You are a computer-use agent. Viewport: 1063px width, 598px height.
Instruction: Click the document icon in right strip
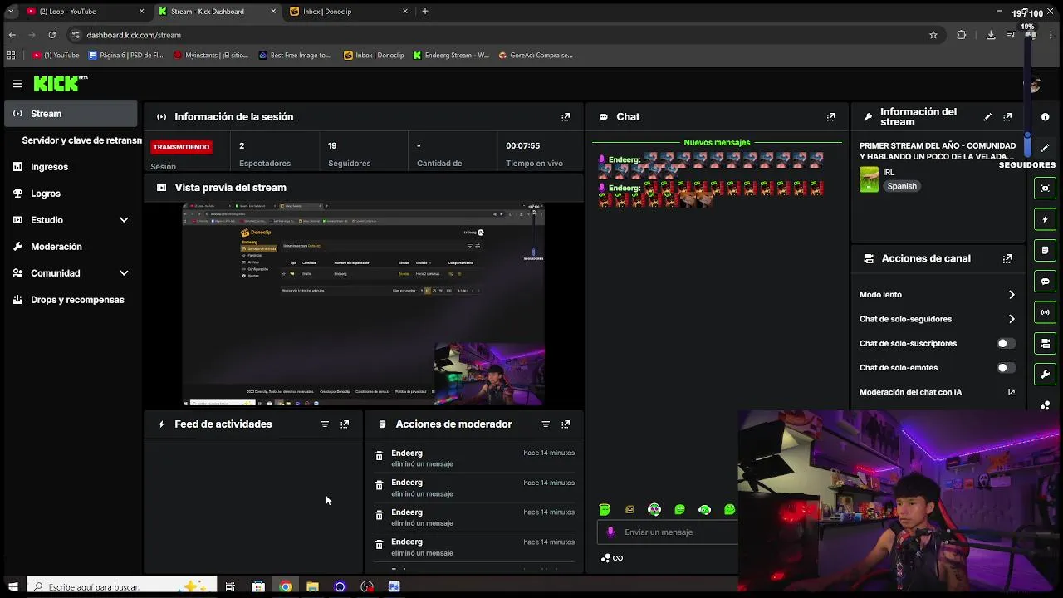[x=1045, y=250]
